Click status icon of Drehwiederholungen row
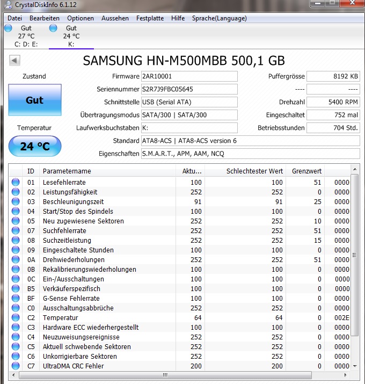The height and width of the screenshot is (384, 365). pos(16,259)
